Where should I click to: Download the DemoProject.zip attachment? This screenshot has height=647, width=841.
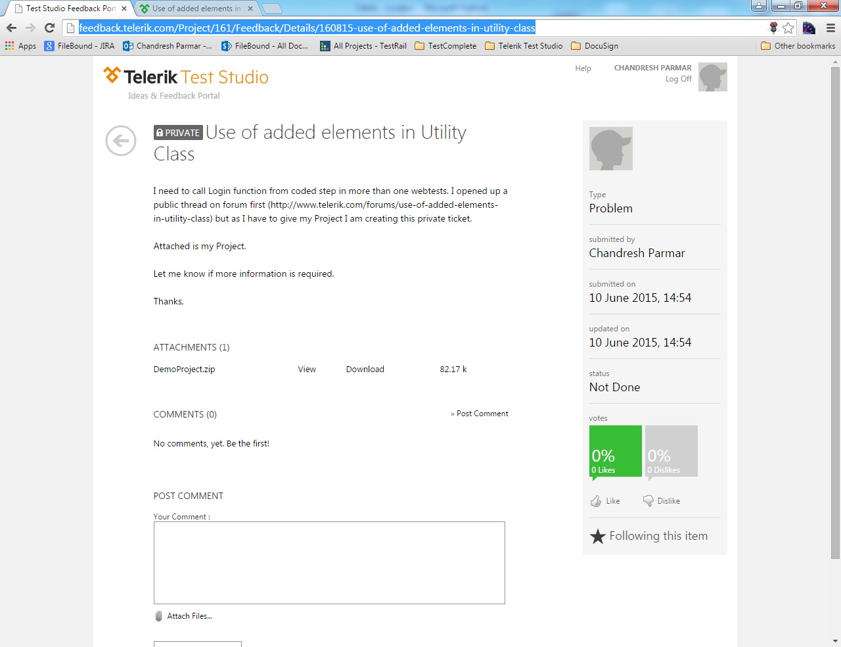(365, 370)
